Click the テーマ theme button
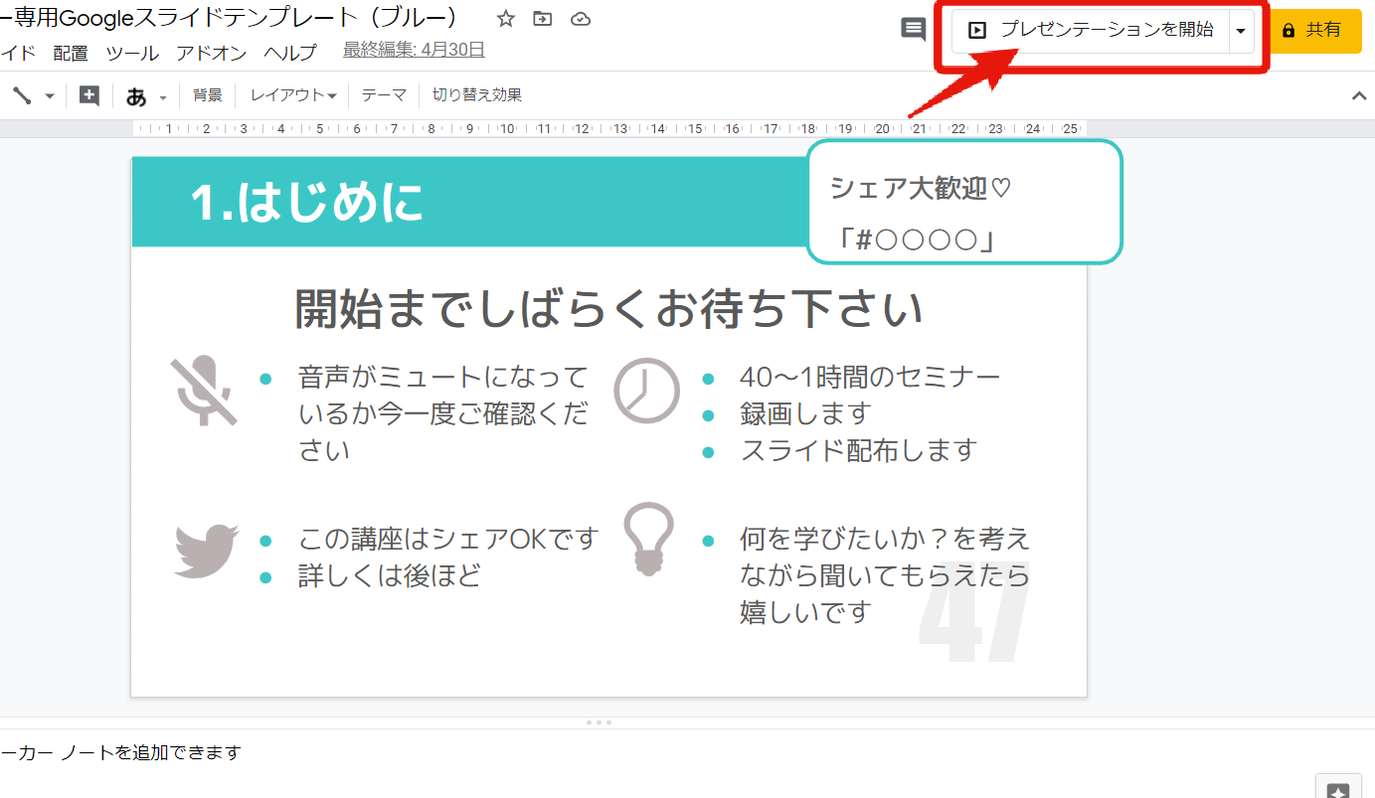This screenshot has width=1375, height=798. 384,95
